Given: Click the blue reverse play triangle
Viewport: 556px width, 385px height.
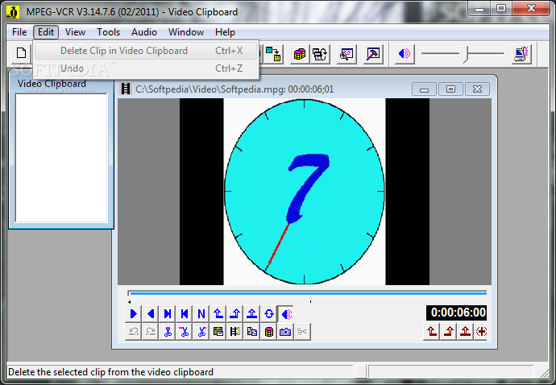Looking at the screenshot, I should [x=151, y=314].
